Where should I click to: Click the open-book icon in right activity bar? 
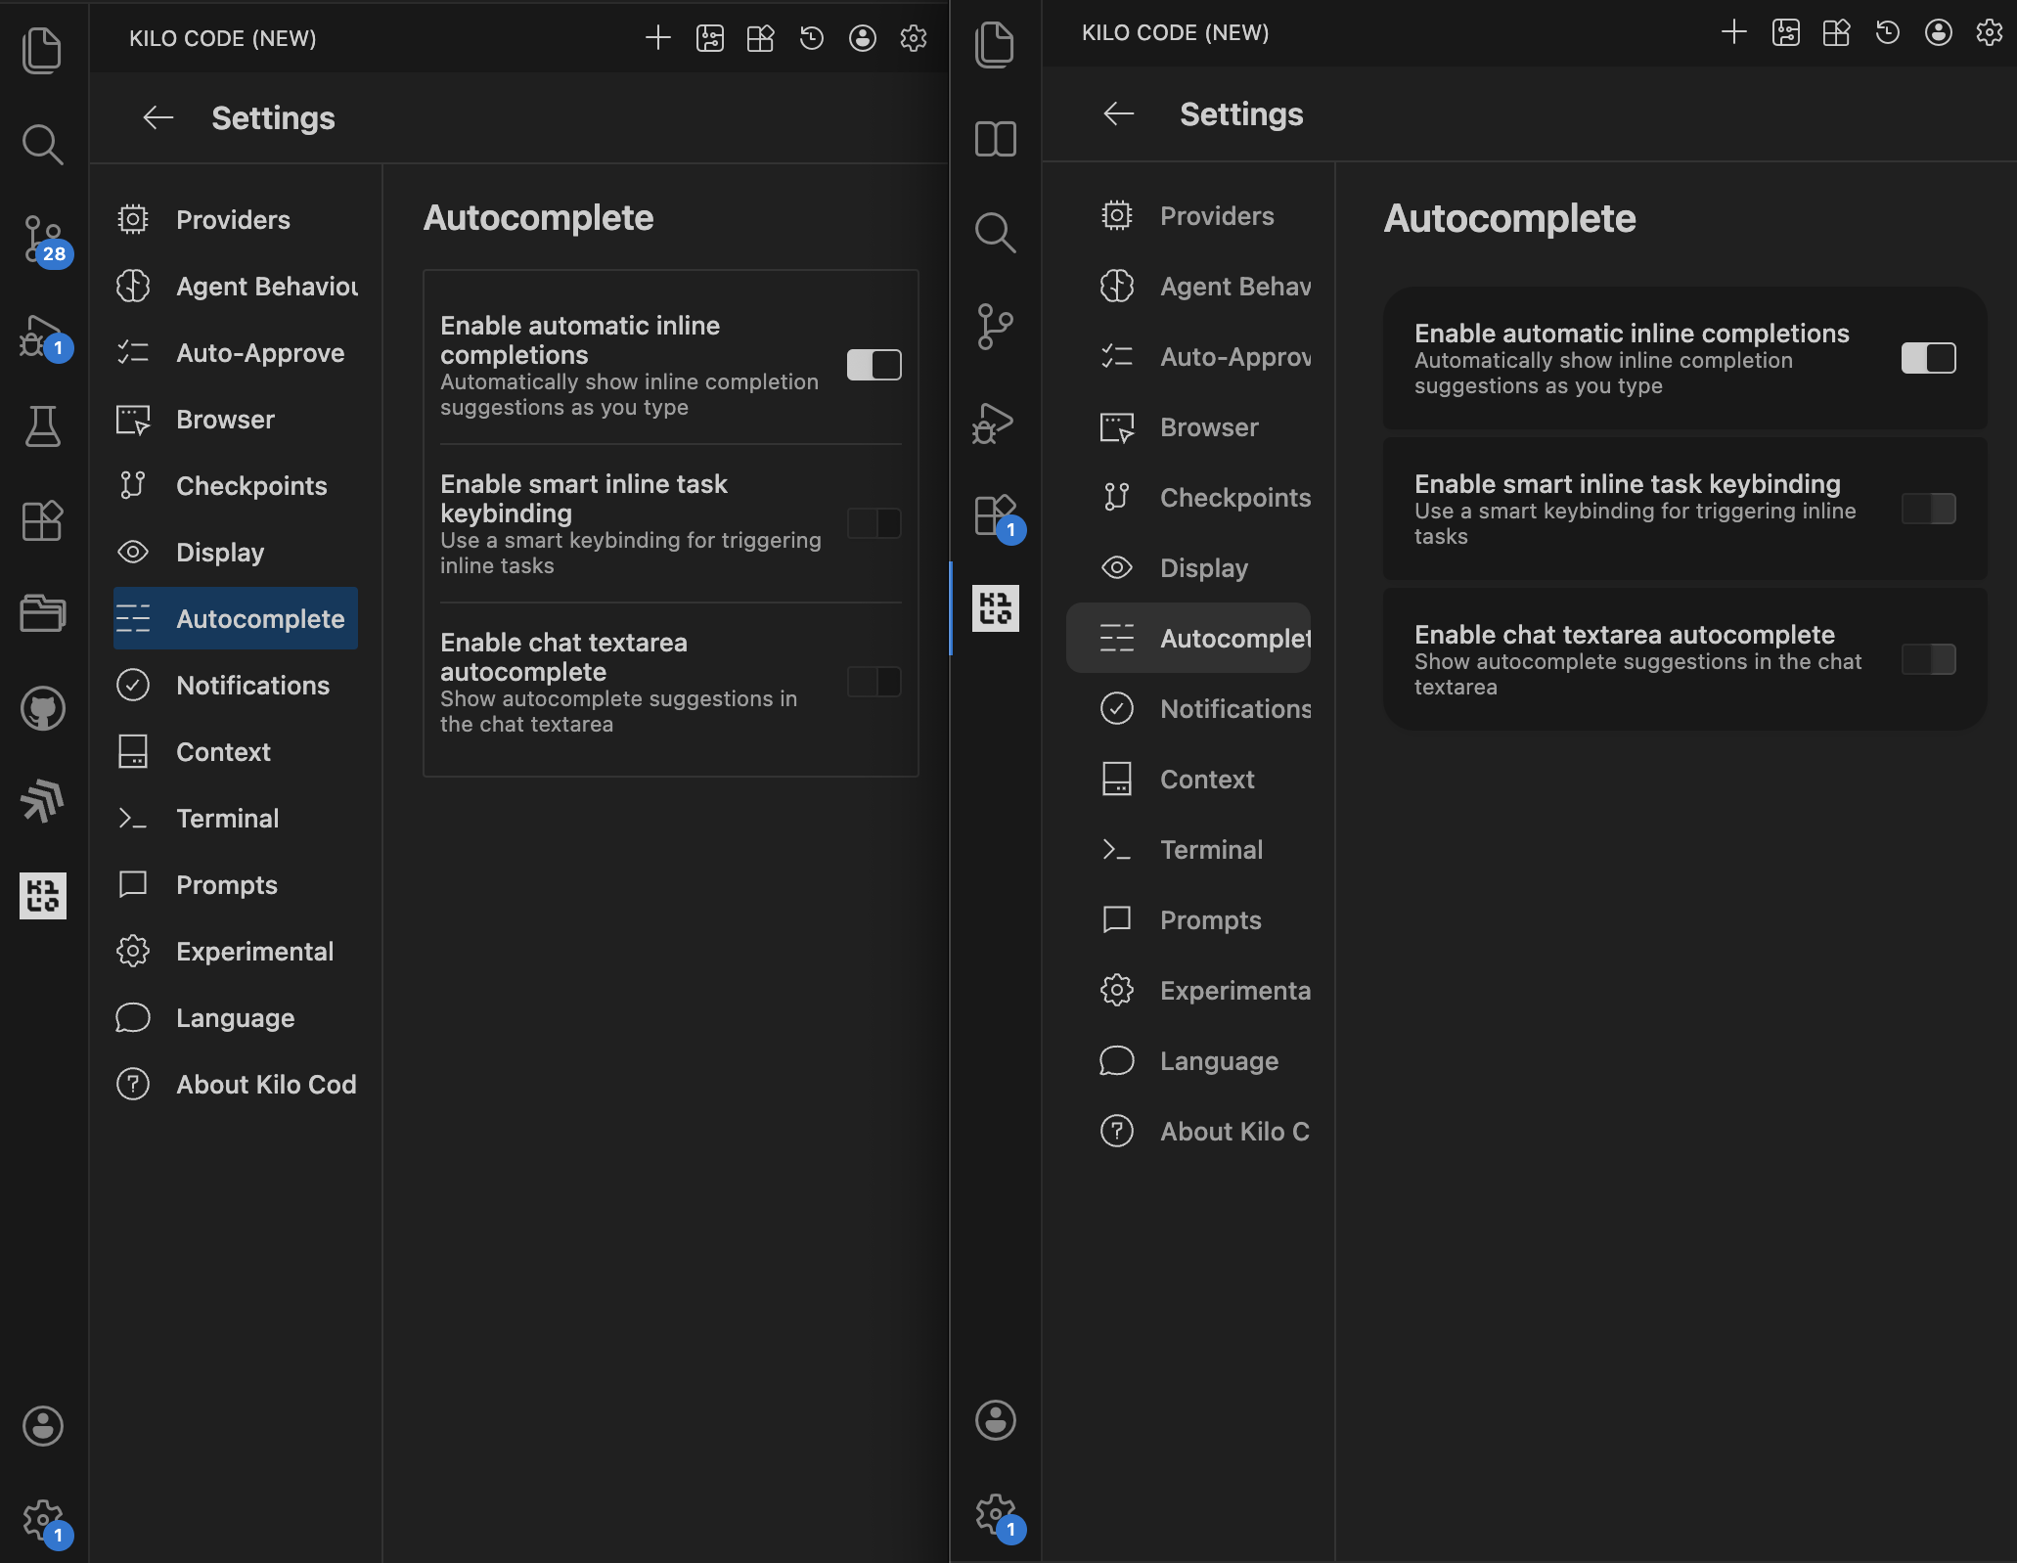point(995,139)
